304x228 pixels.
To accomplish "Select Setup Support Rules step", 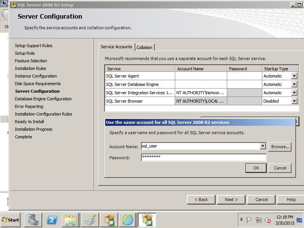I will (x=33, y=46).
